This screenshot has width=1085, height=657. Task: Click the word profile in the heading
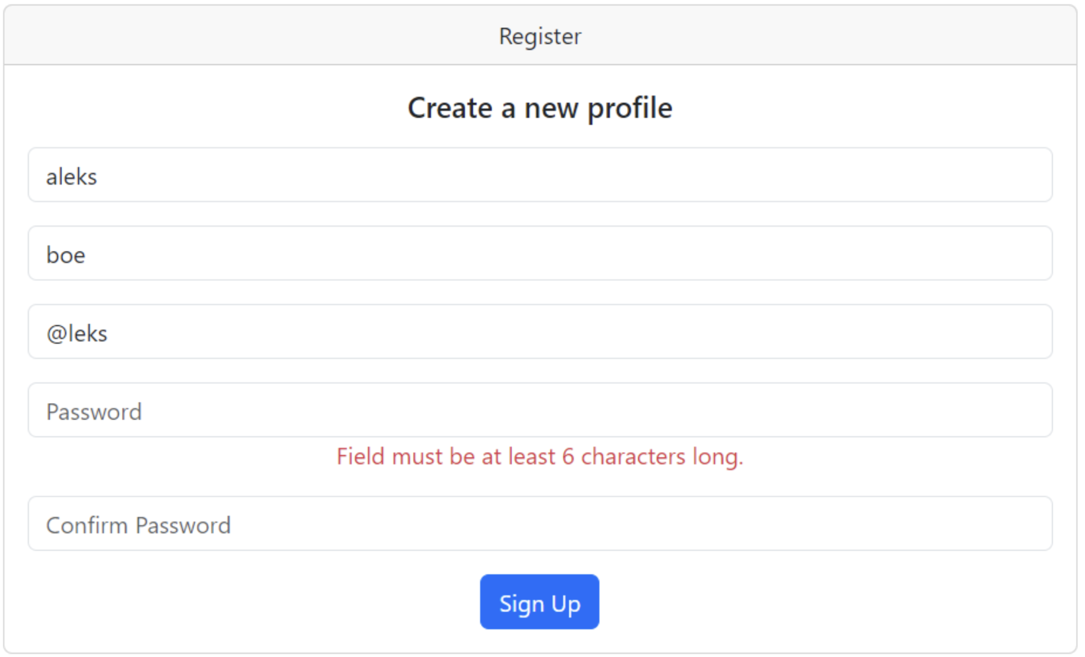(630, 108)
